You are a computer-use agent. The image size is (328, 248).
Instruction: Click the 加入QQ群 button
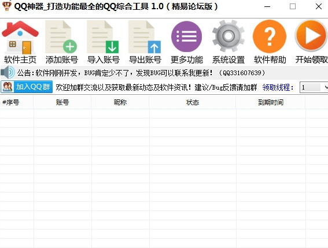point(27,87)
